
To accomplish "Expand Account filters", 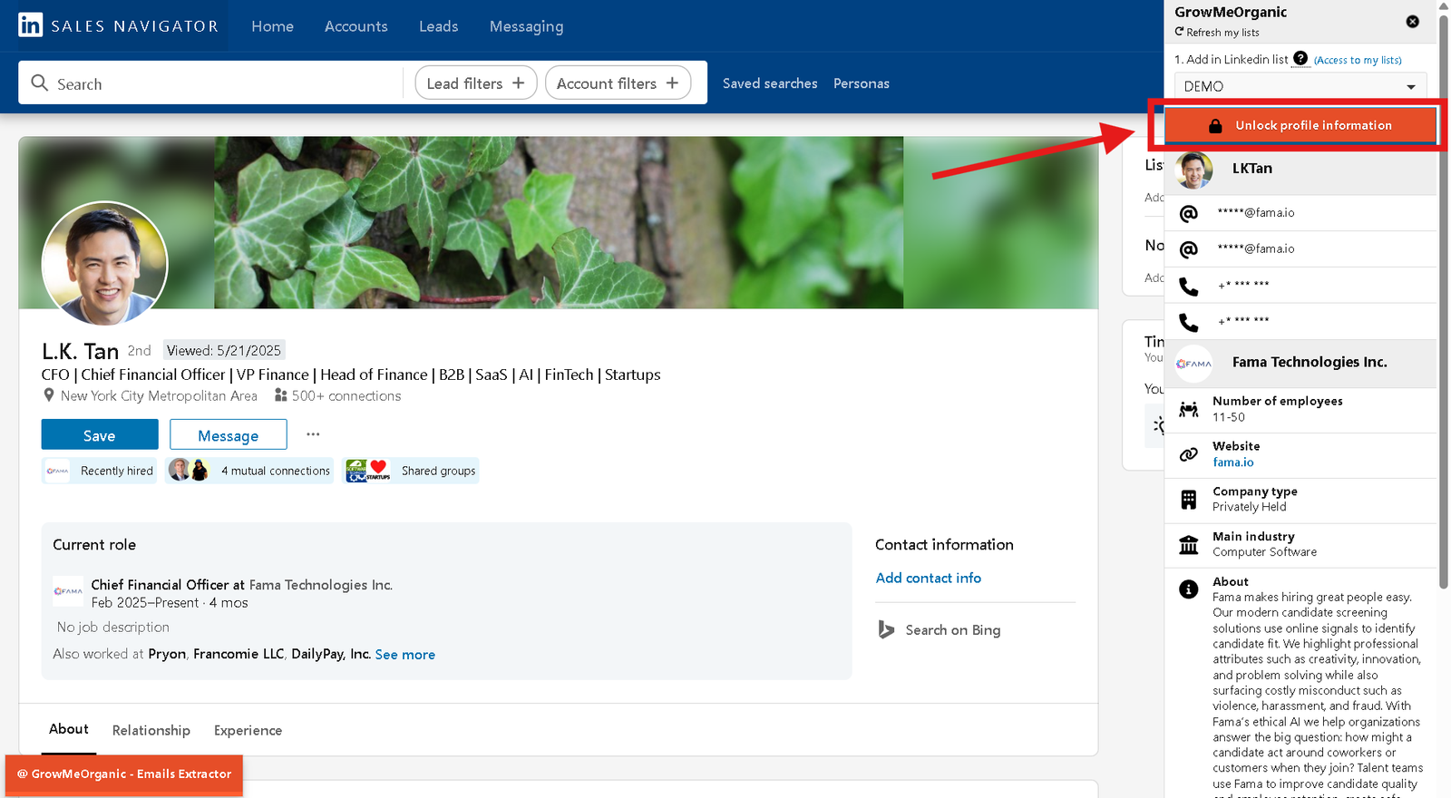I will [618, 83].
